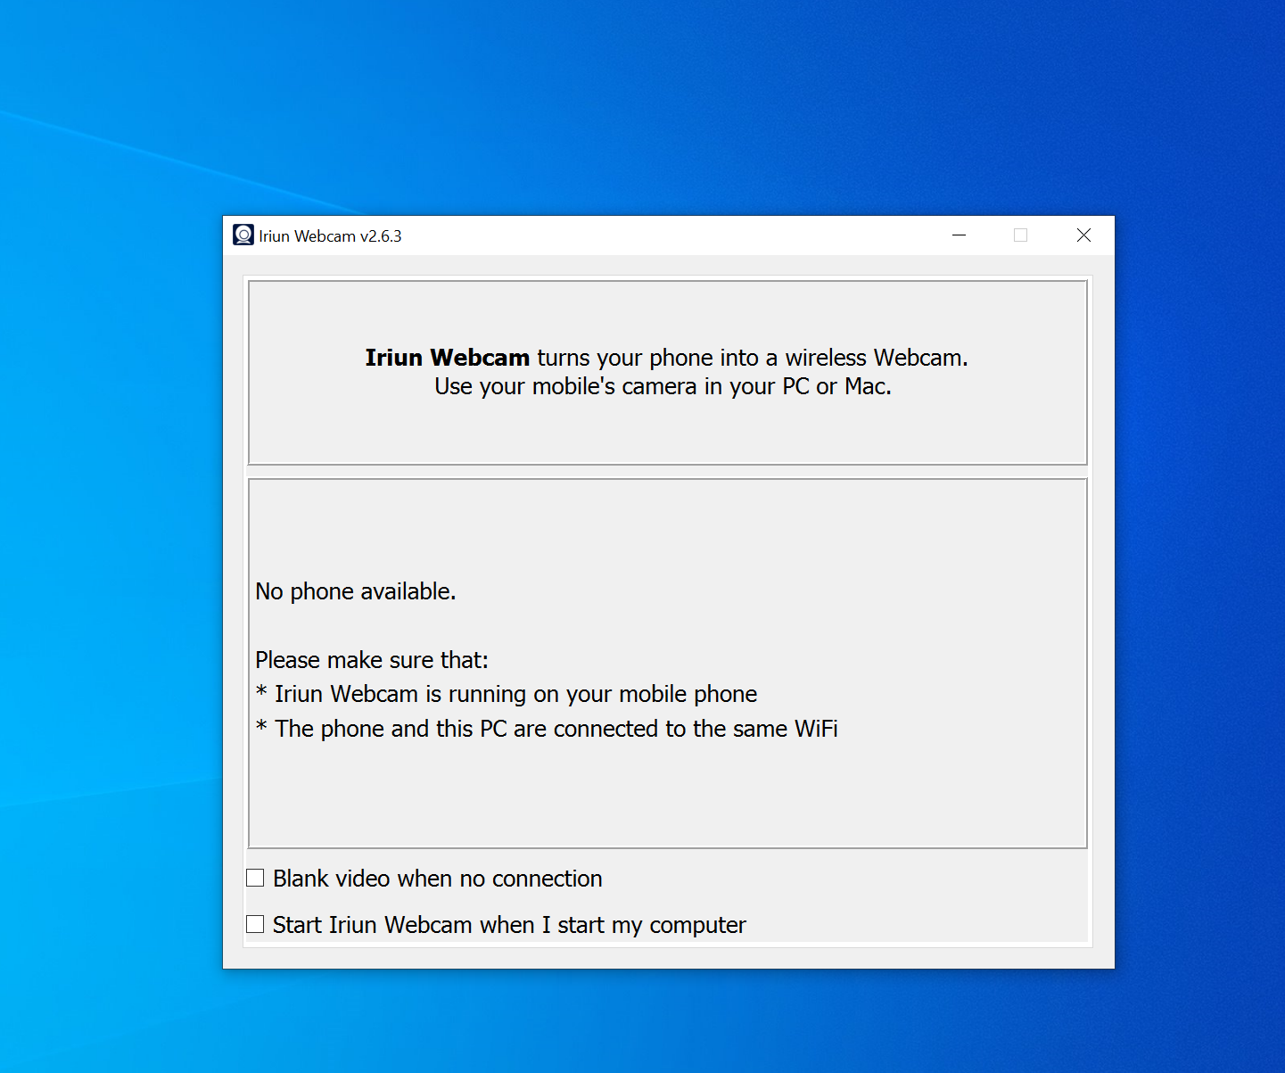
Task: Click the "Iriun Webcam v2.6.3" title text
Action: [x=330, y=236]
